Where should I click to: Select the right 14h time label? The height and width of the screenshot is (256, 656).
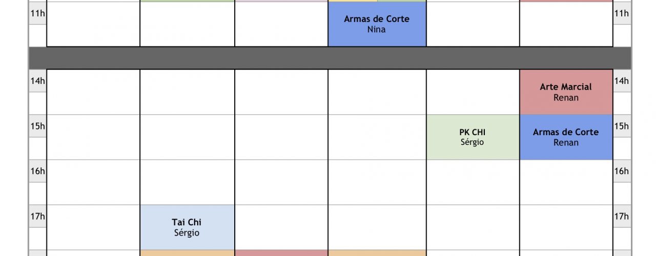[x=622, y=81]
